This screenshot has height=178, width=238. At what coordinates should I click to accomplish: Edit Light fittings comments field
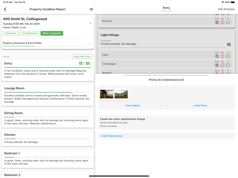(x=163, y=44)
